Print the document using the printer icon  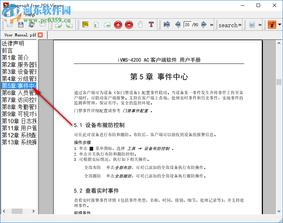[31, 25]
